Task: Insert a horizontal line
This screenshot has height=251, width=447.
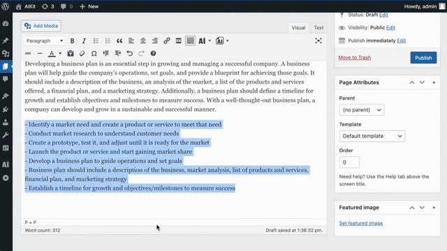Action: [40, 54]
